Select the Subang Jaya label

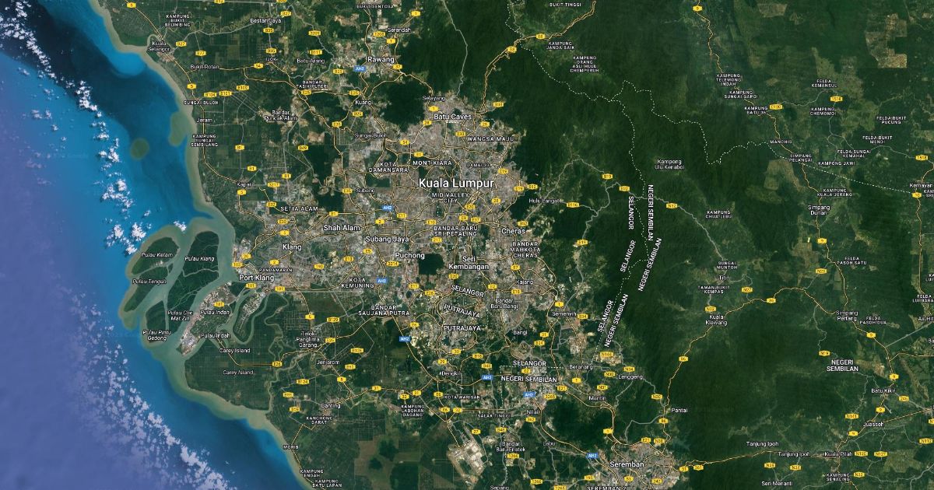(388, 239)
